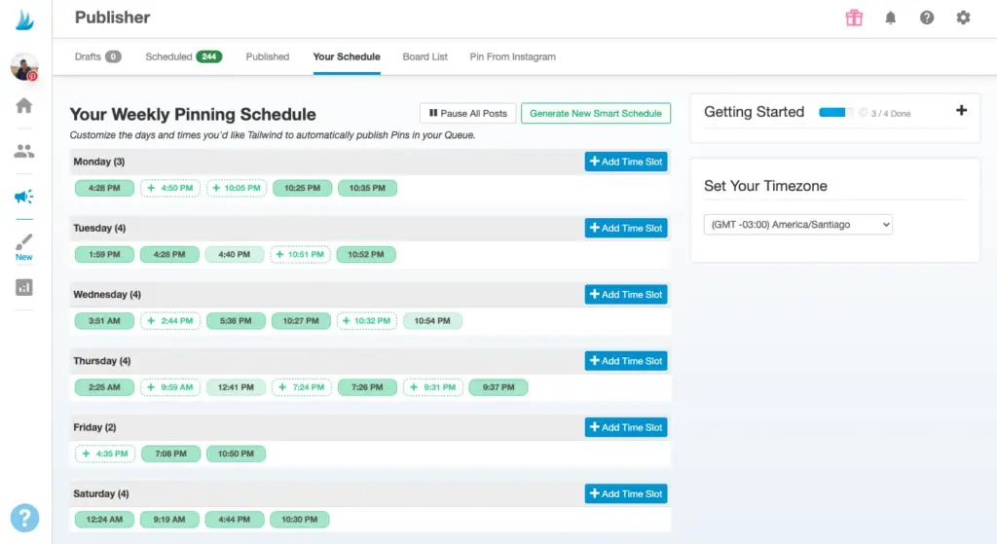Open the Insights bar chart icon
Image resolution: width=997 pixels, height=544 pixels.
pos(24,287)
